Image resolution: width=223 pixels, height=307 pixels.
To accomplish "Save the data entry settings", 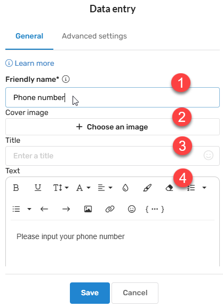I will click(90, 293).
